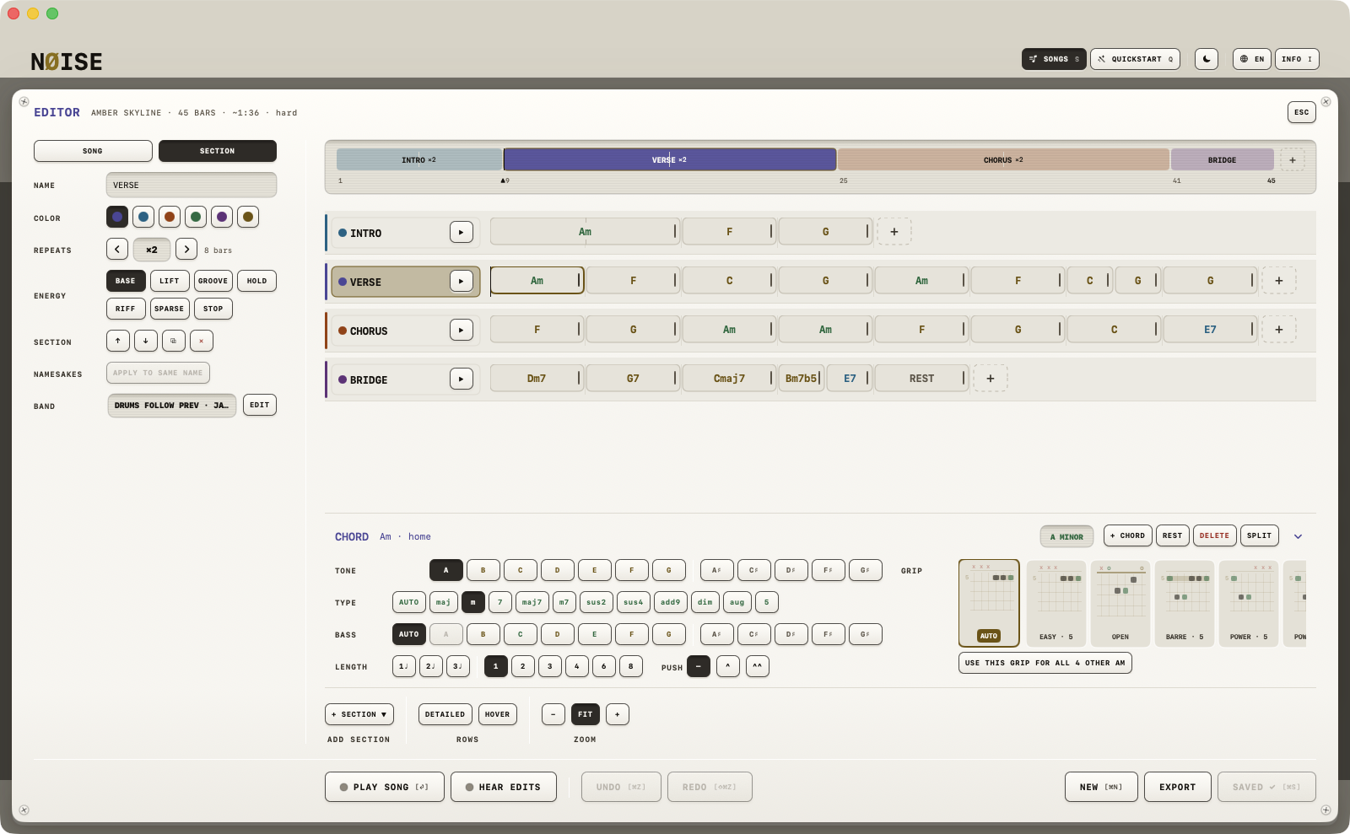The width and height of the screenshot is (1350, 834).
Task: Zoom in with plus button
Action: [618, 714]
